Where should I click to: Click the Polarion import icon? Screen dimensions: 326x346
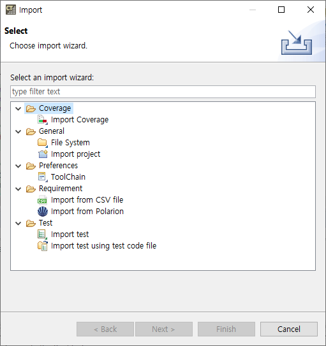pos(43,212)
